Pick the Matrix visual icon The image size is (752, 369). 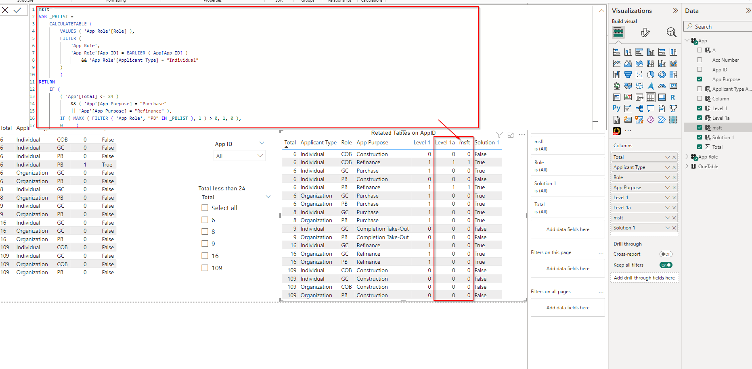(x=662, y=97)
